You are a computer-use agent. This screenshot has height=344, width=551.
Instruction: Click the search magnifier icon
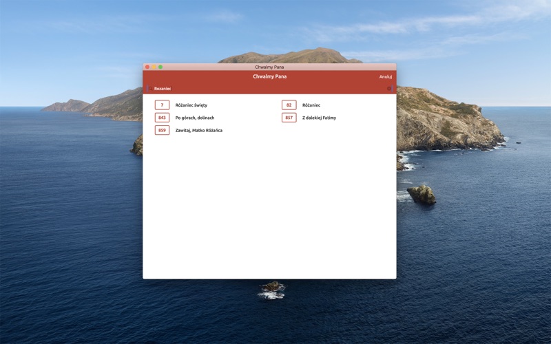tap(150, 89)
